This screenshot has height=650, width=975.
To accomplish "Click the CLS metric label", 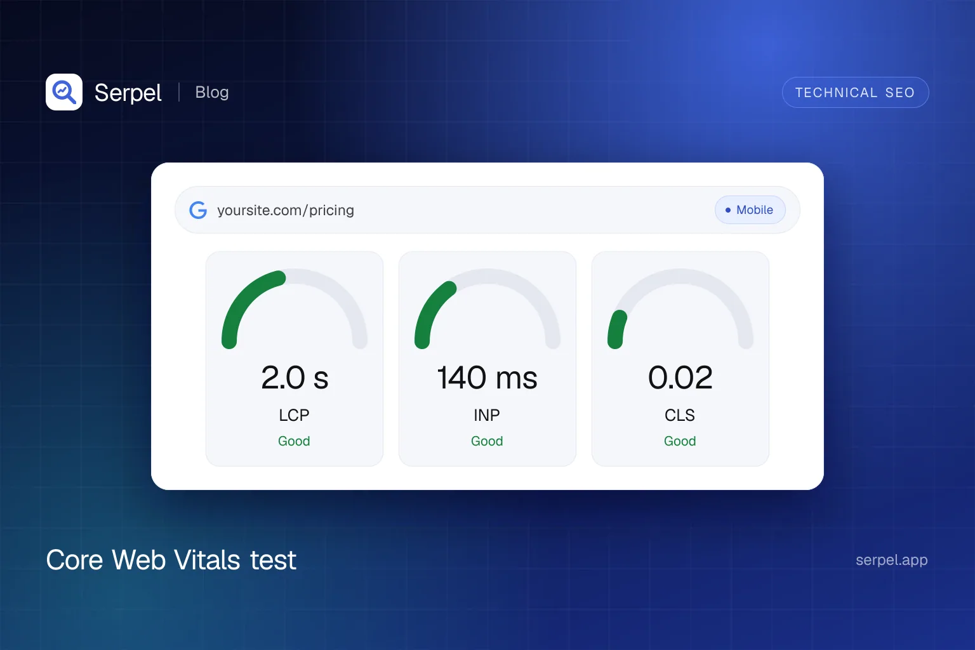I will coord(680,415).
